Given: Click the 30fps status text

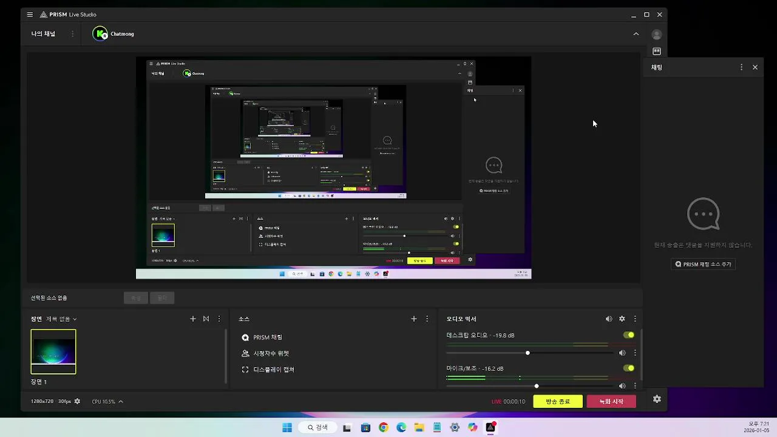Looking at the screenshot, I should click(x=64, y=401).
